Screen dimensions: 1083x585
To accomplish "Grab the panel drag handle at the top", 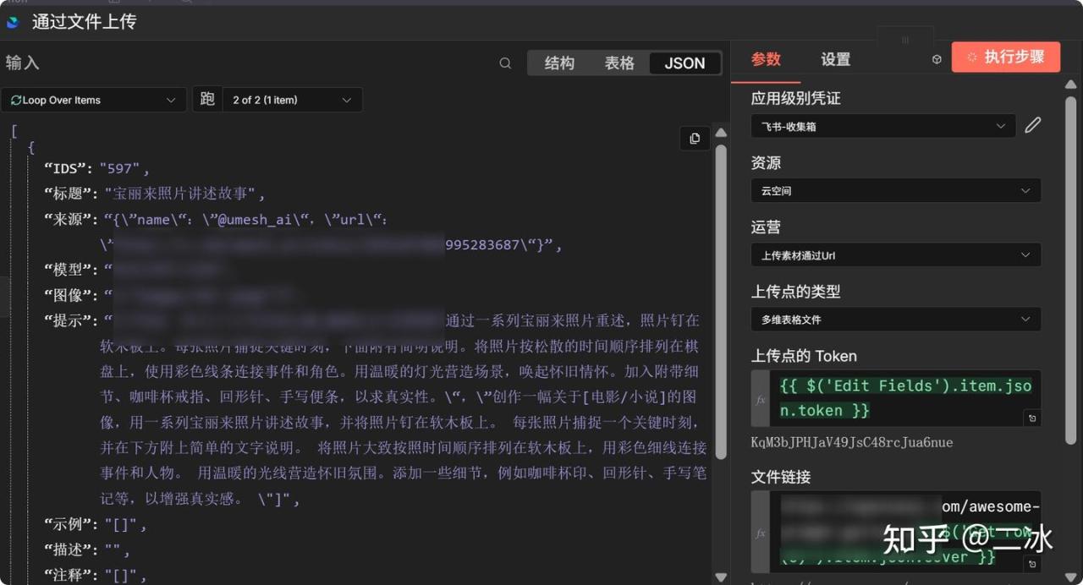I will click(x=905, y=40).
